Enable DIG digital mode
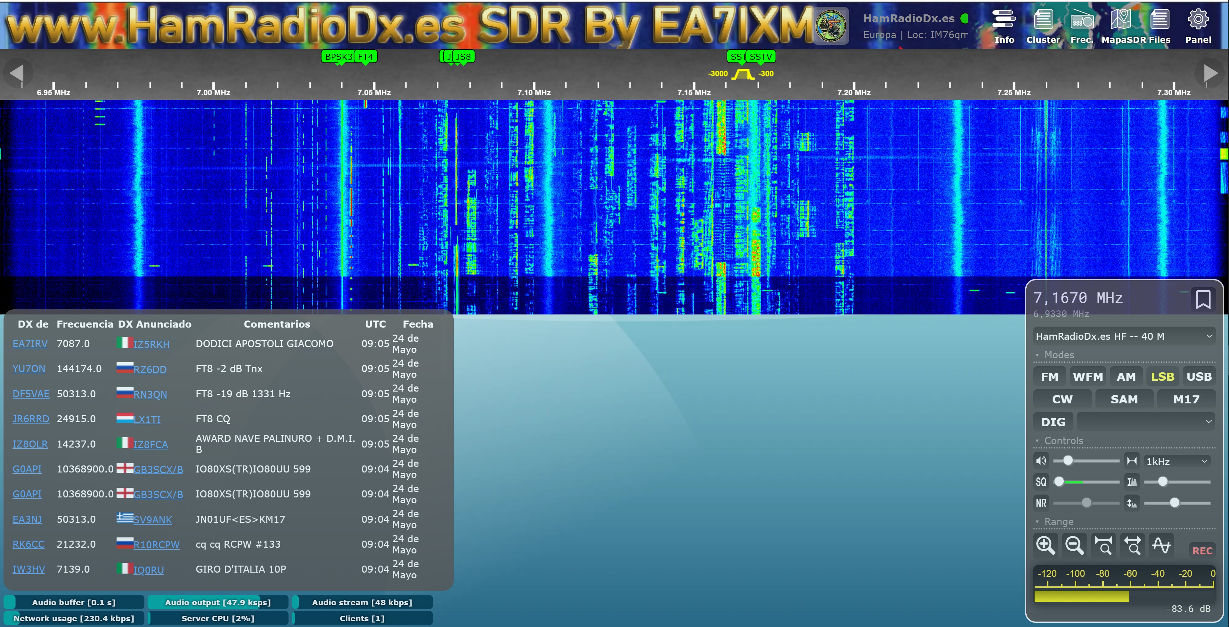 point(1053,422)
